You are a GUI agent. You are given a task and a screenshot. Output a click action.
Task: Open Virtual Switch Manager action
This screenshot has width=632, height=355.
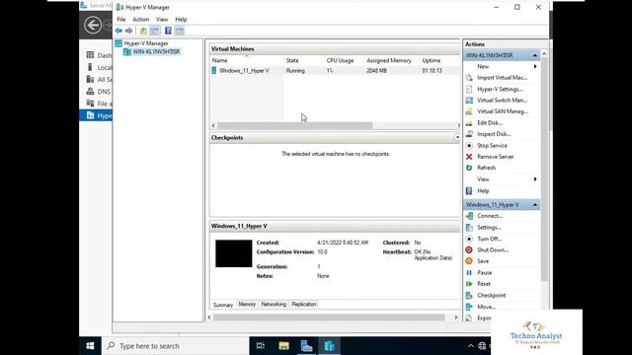coord(502,101)
